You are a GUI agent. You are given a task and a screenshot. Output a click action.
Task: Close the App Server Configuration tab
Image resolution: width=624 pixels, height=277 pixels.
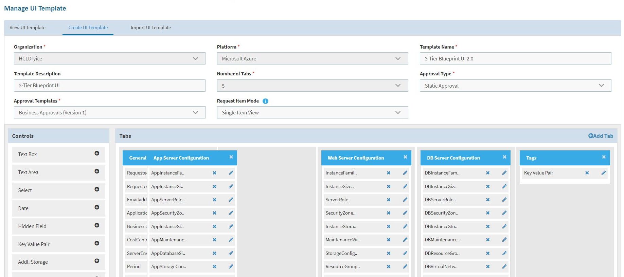coord(231,157)
